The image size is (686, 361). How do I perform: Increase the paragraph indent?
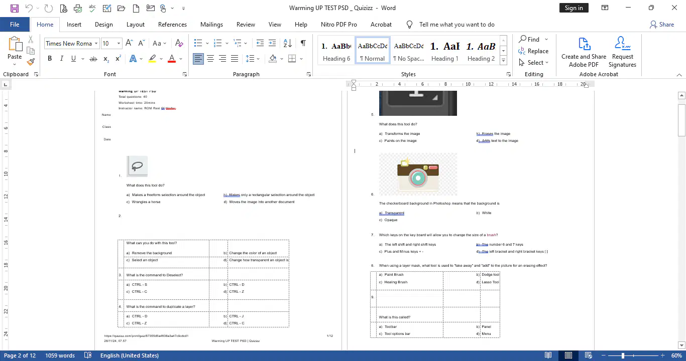click(272, 43)
